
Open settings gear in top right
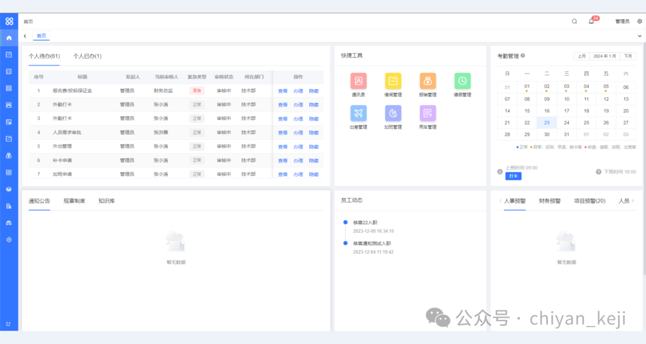[639, 22]
